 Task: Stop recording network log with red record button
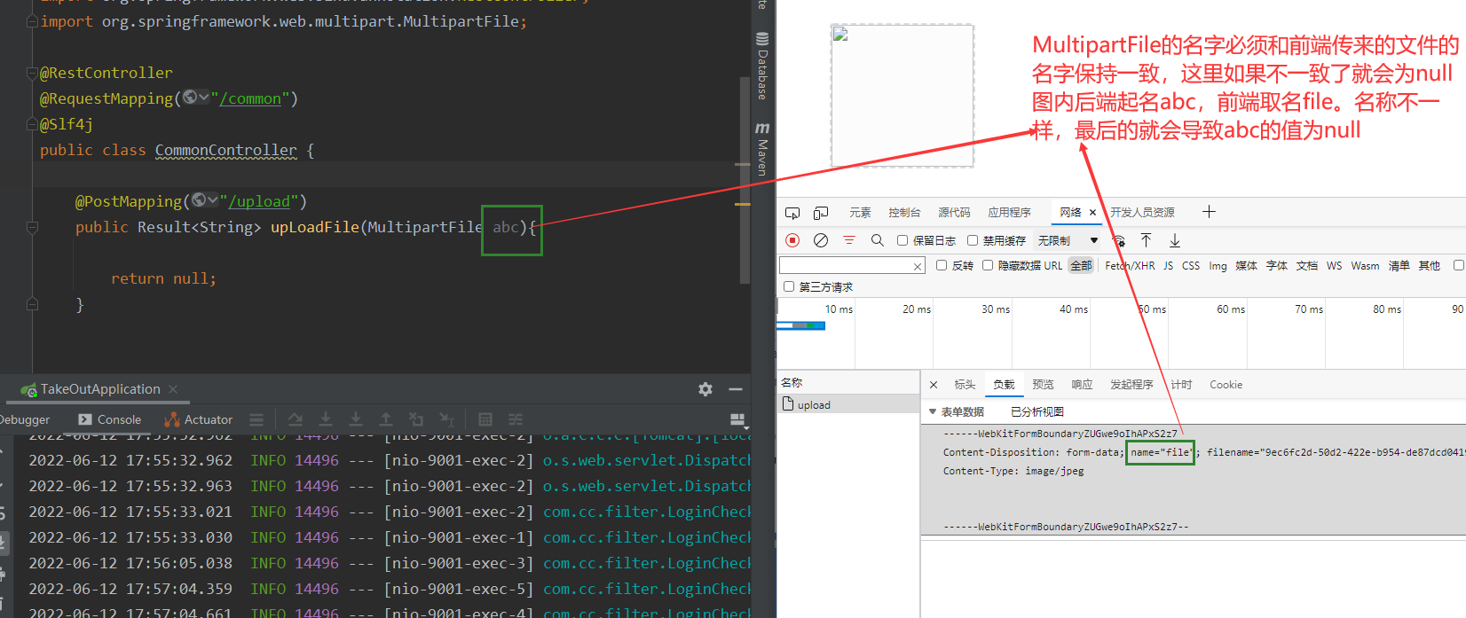coord(792,240)
